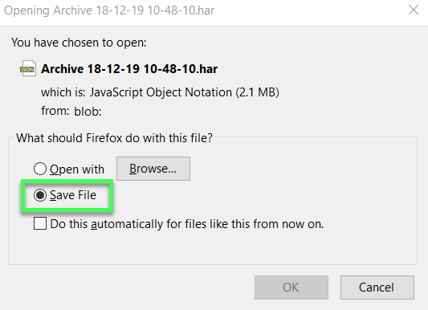Click the JSON file type icon
The width and height of the screenshot is (428, 310).
28,68
